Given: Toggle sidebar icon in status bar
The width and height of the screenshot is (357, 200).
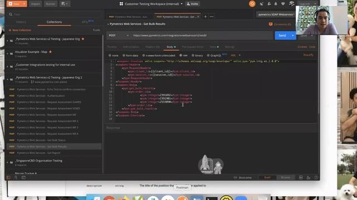Looking at the screenshot, I should 8,178.
